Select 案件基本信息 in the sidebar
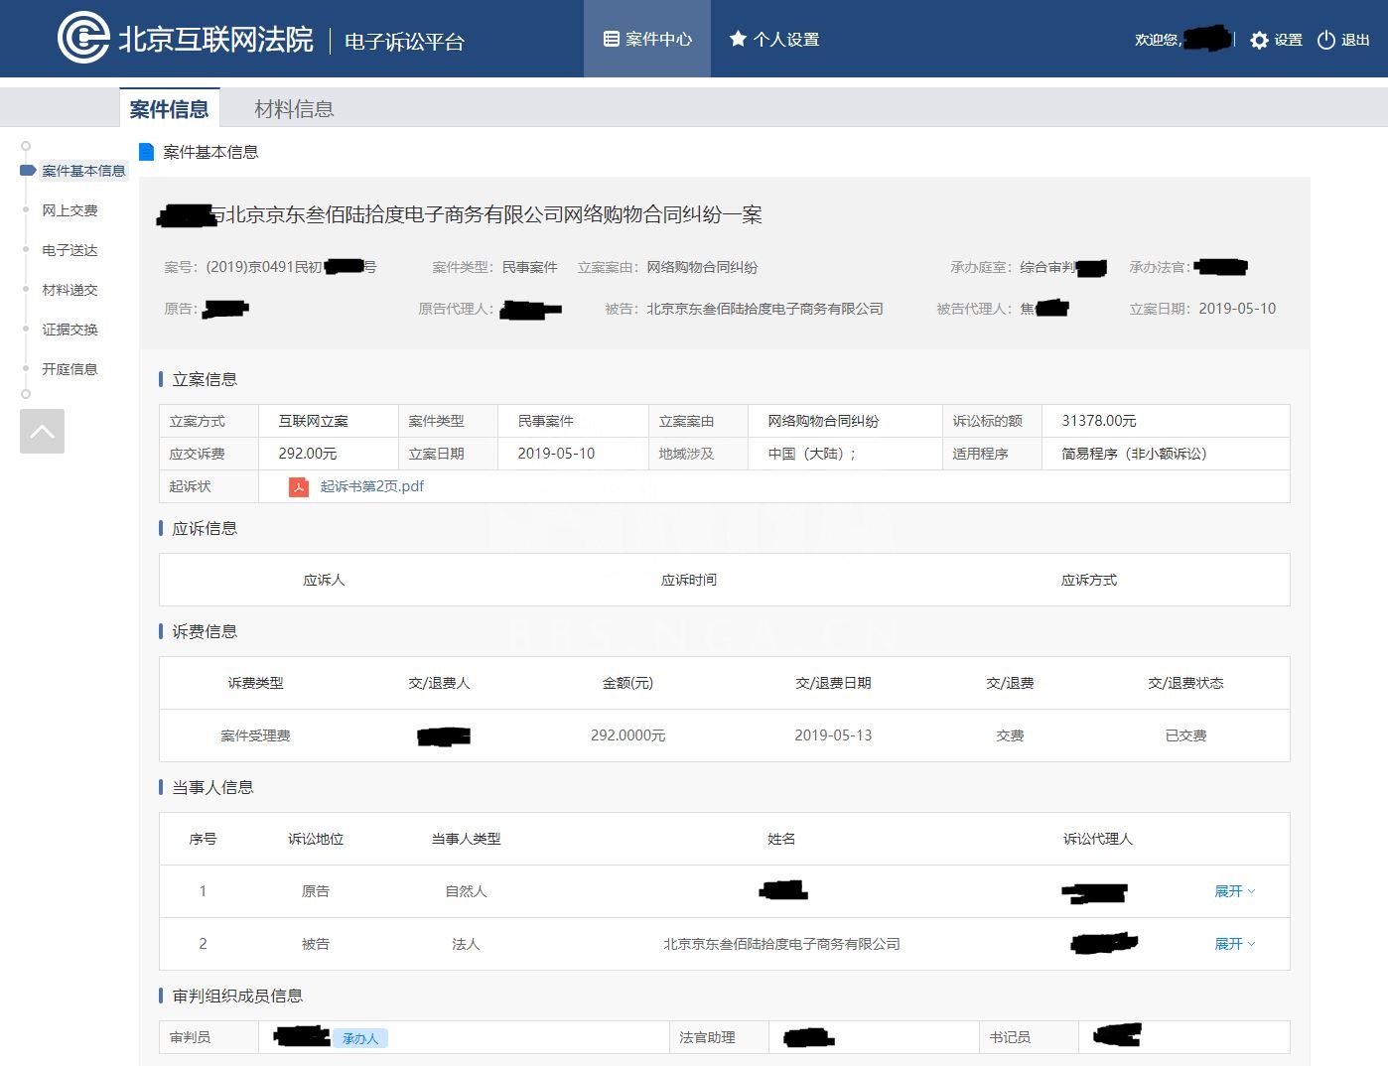The image size is (1388, 1066). pos(83,171)
